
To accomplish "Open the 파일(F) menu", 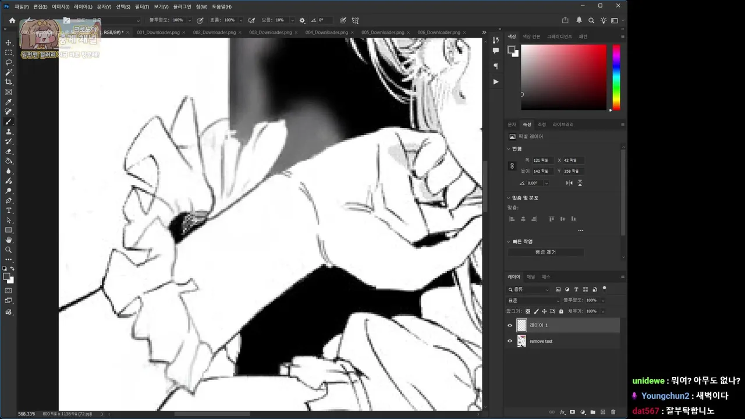I will tap(22, 6).
